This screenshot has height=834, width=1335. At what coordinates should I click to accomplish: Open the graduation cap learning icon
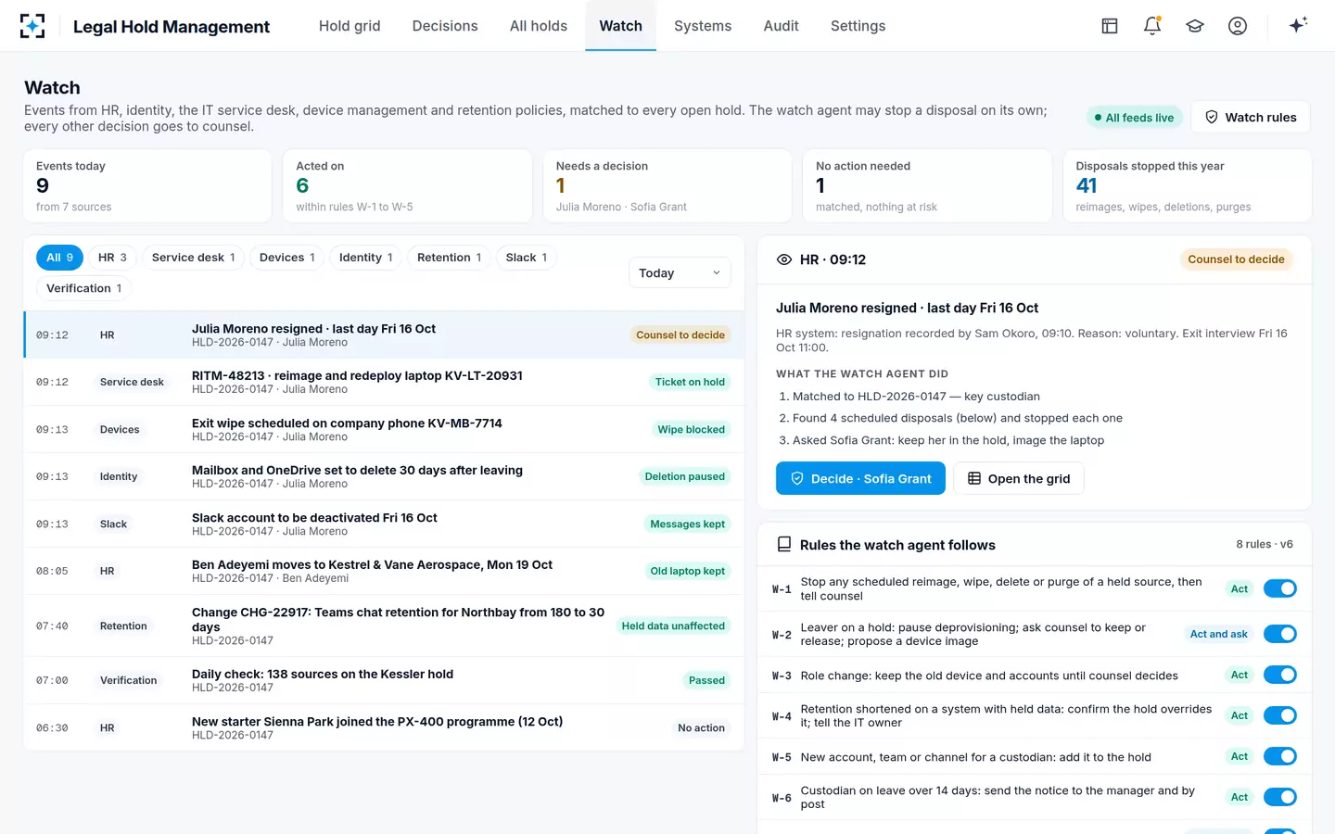pyautogui.click(x=1195, y=26)
